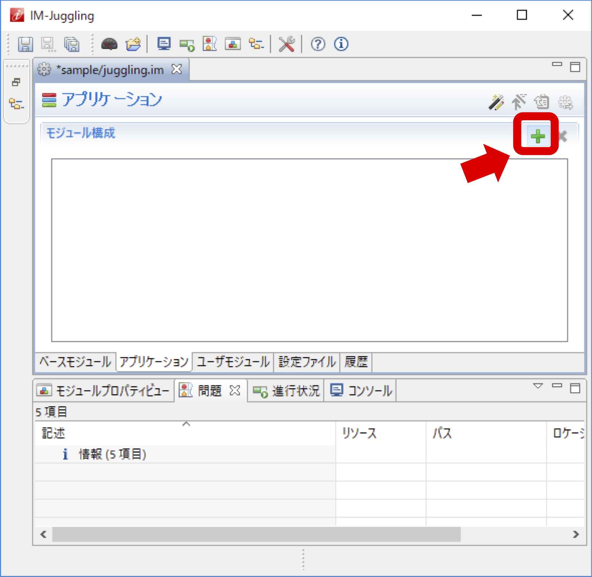592x577 pixels.
Task: Open the コンソール tab
Action: (x=360, y=391)
